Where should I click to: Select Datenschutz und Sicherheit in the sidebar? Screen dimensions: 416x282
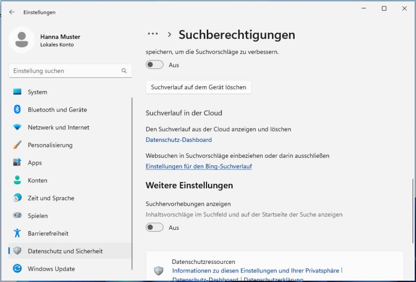(17, 251)
